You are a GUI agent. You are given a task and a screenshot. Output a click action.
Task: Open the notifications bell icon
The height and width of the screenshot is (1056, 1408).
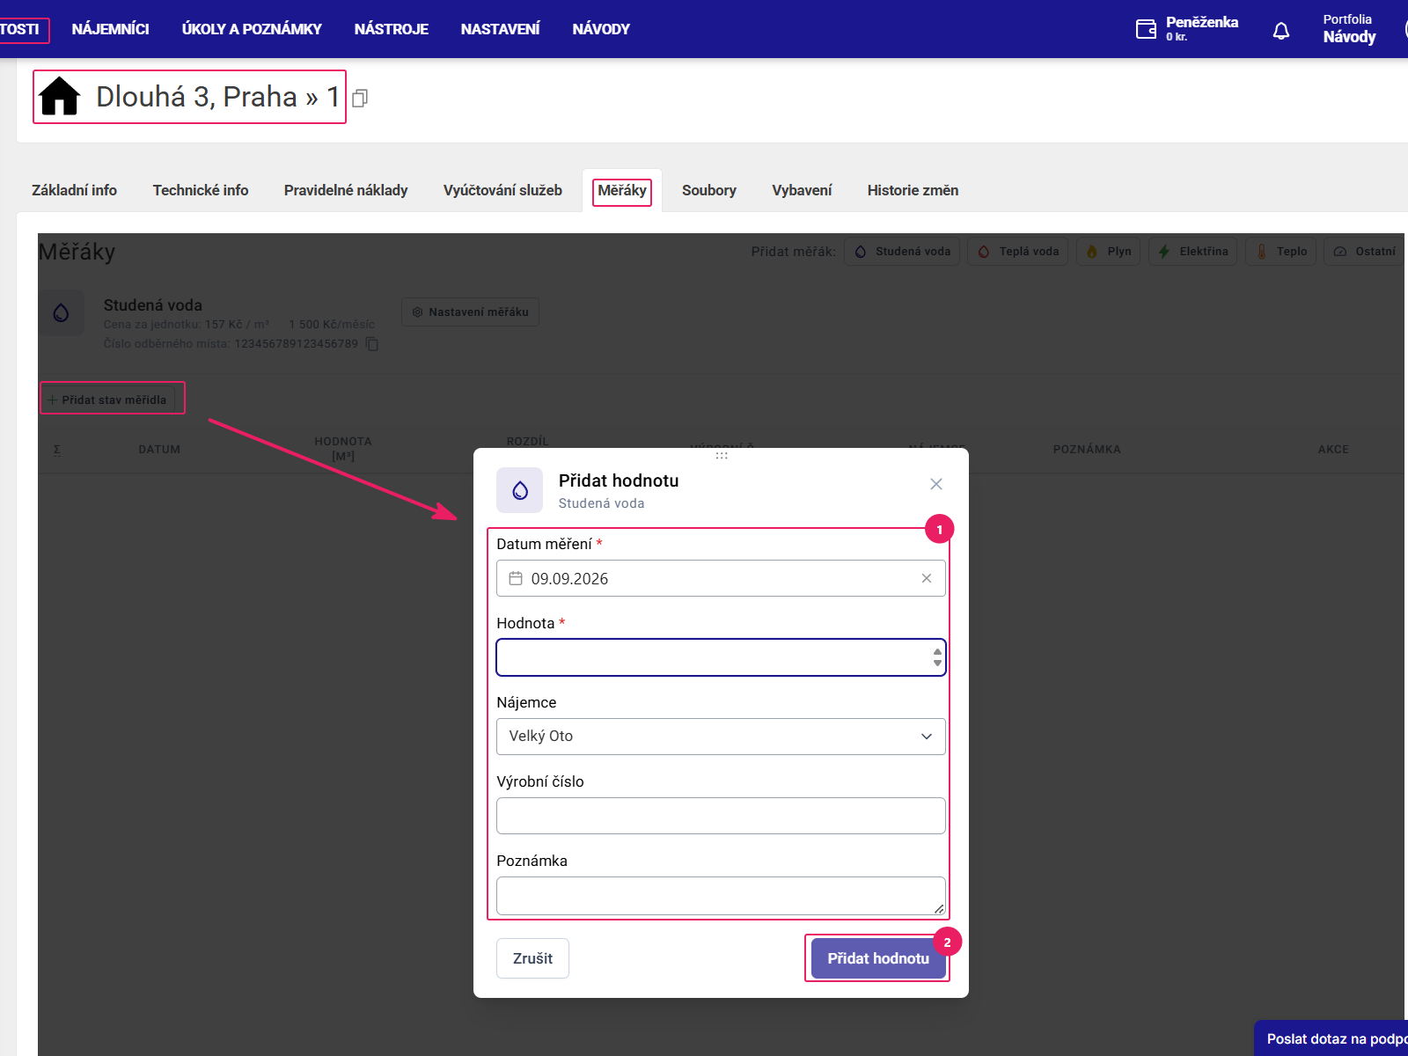pos(1281,31)
